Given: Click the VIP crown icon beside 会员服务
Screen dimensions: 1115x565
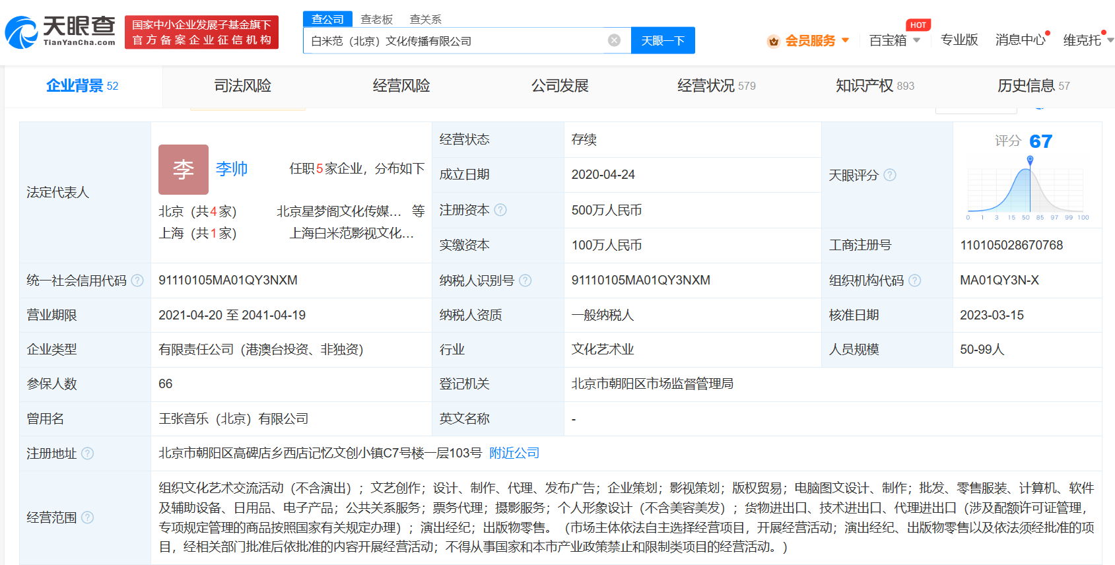Looking at the screenshot, I should tap(773, 42).
